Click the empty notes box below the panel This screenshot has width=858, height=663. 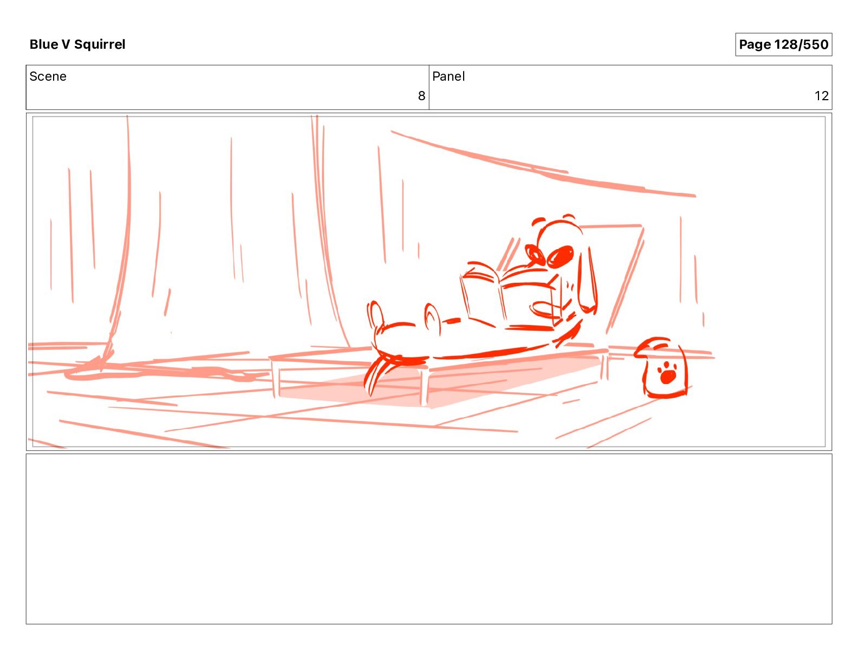[429, 539]
